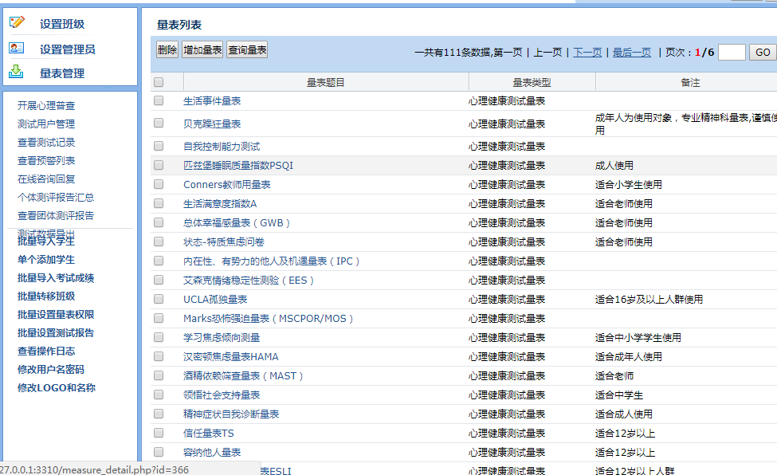
Task: Open 汉密顿焦虑量表HAMA link
Action: 231,357
